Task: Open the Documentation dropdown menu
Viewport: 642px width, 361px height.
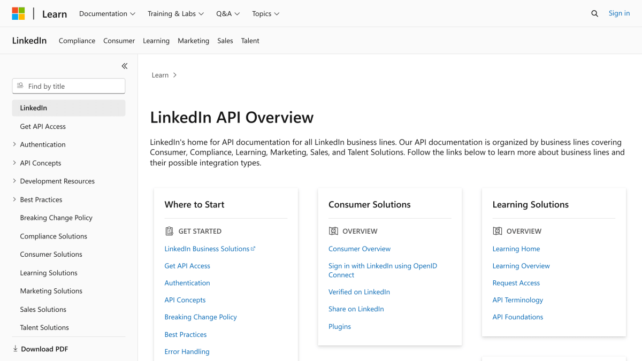Action: [x=107, y=14]
